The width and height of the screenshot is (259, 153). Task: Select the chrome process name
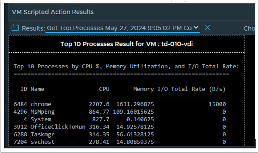[41, 104]
